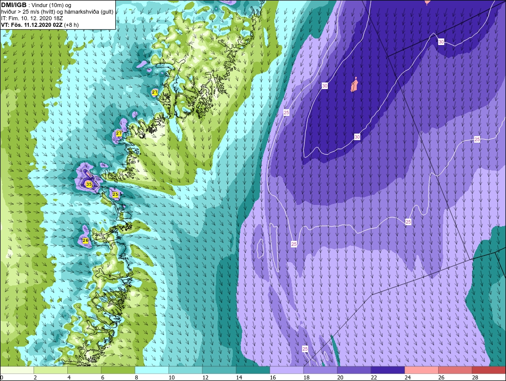Click the 24–26 m/s pink legend swatch
The width and height of the screenshot is (506, 381).
coord(421,370)
